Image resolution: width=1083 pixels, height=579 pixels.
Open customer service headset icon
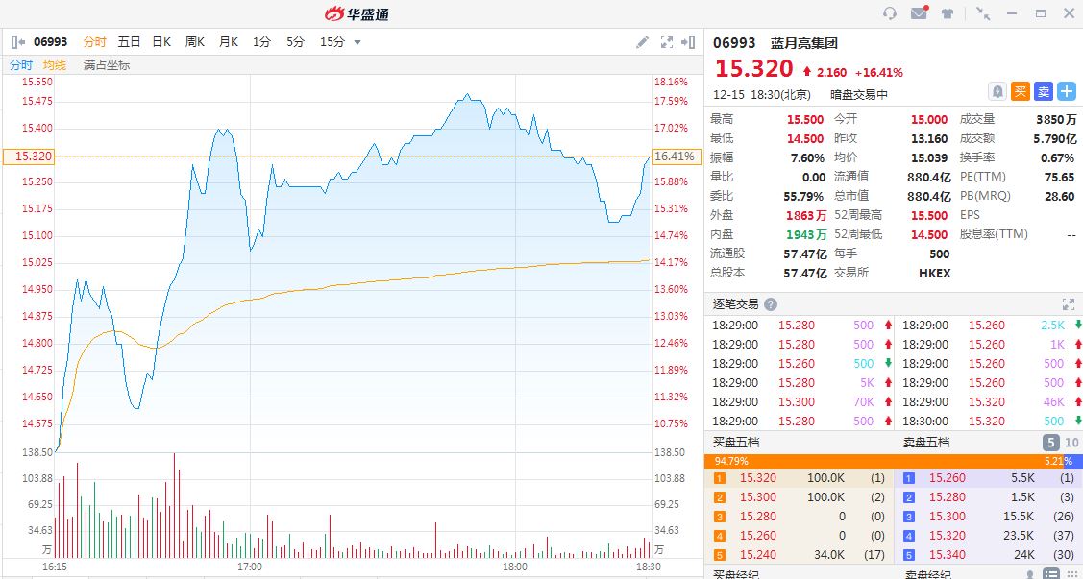[x=890, y=13]
